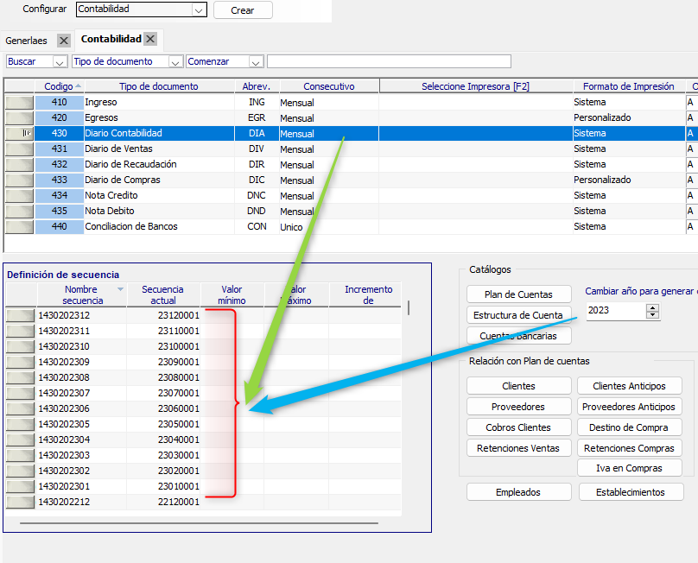
Task: Open the Configurar dropdown
Action: point(199,10)
